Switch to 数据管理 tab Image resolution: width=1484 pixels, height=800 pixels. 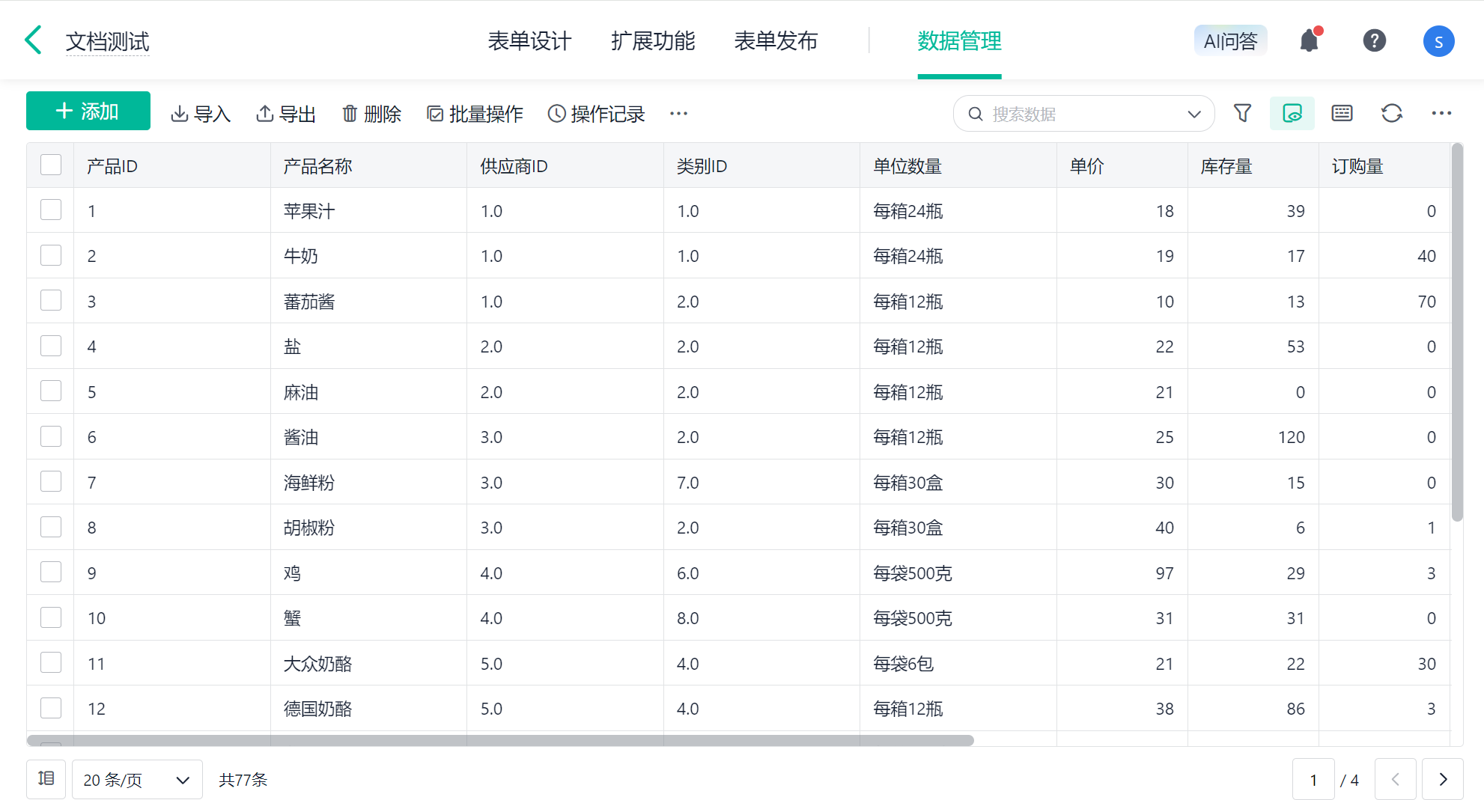(x=959, y=40)
